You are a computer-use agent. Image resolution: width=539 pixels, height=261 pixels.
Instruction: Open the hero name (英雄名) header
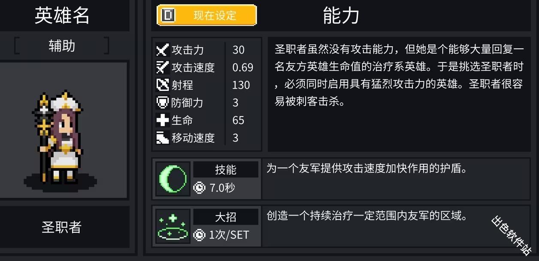coord(63,15)
